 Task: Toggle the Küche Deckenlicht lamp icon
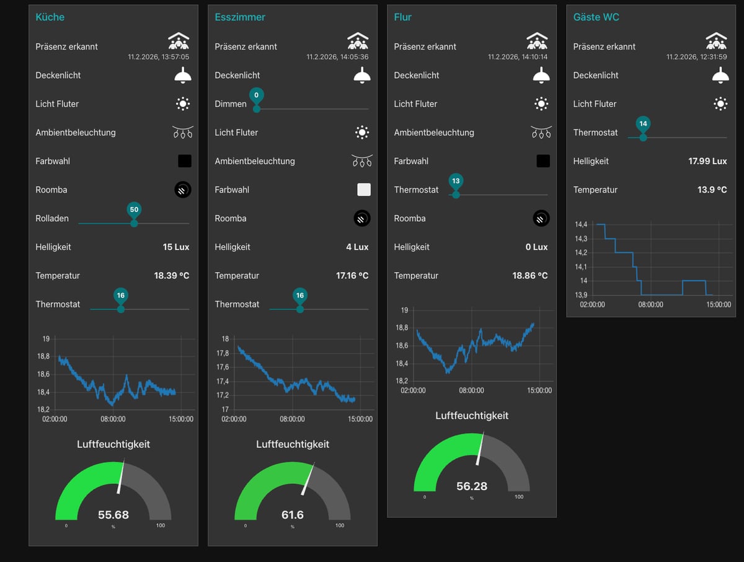point(182,75)
